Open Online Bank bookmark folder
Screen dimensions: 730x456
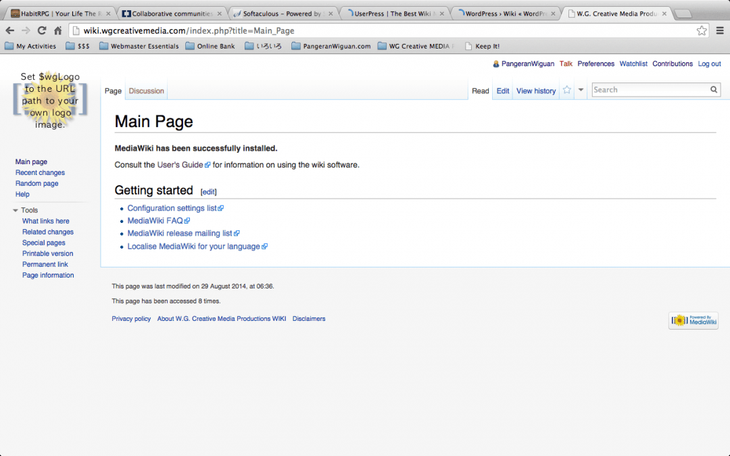(210, 46)
